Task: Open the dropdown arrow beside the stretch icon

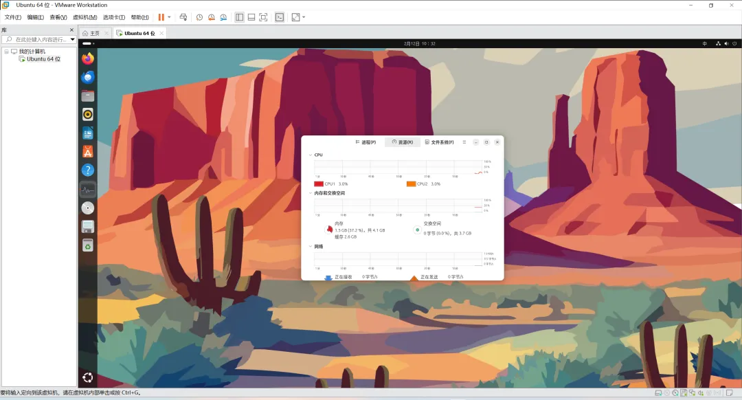Action: (x=304, y=17)
